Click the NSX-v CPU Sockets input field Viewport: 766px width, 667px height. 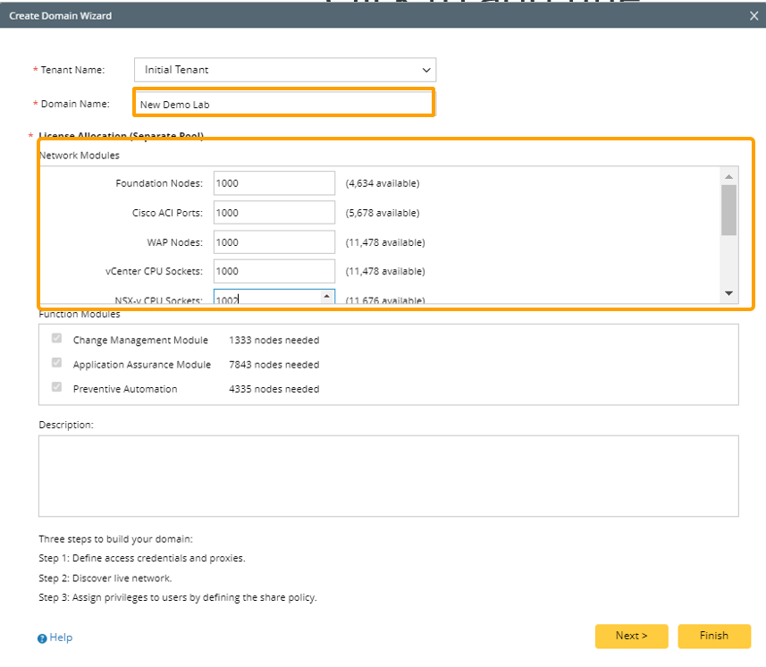[265, 299]
